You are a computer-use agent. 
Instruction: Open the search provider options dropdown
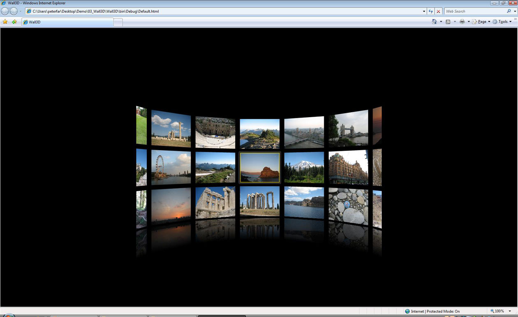click(515, 12)
